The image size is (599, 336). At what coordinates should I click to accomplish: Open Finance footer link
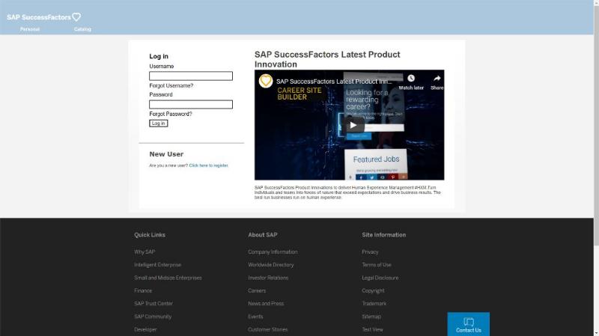click(143, 291)
